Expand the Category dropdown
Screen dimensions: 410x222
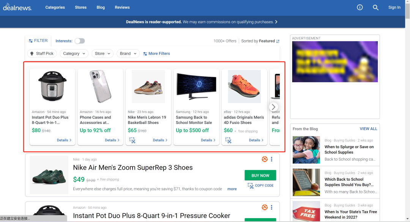coord(74,53)
